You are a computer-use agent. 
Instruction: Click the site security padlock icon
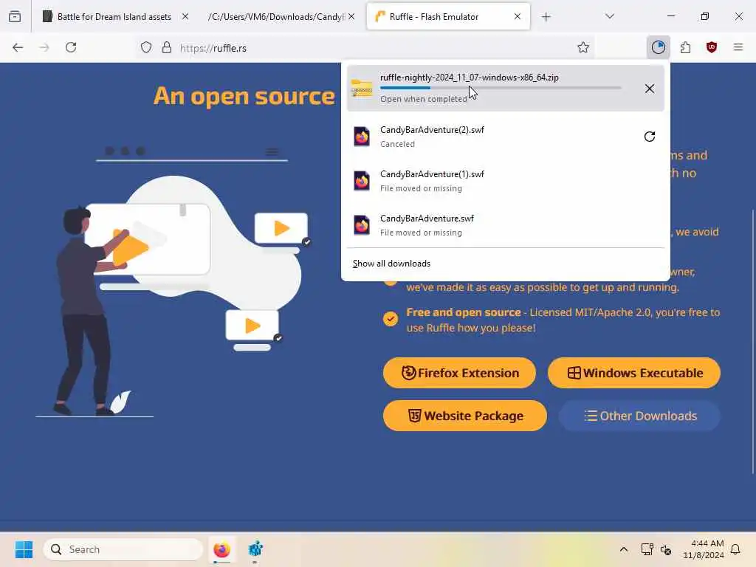(x=166, y=48)
